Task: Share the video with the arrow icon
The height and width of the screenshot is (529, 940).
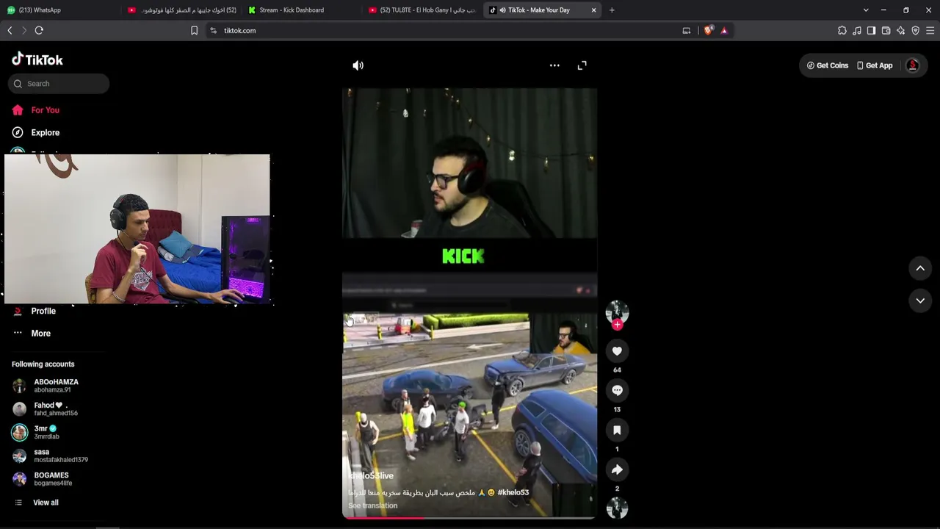Action: [x=617, y=469]
